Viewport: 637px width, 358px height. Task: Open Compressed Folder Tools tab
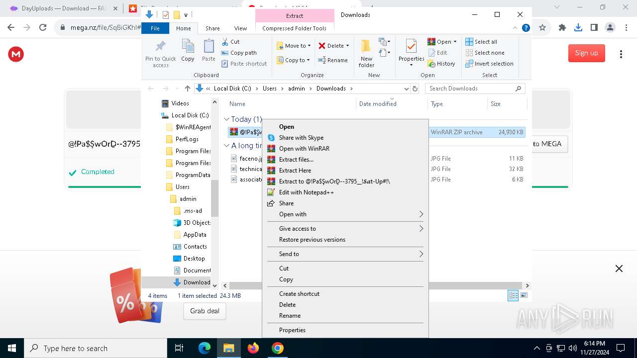(295, 28)
